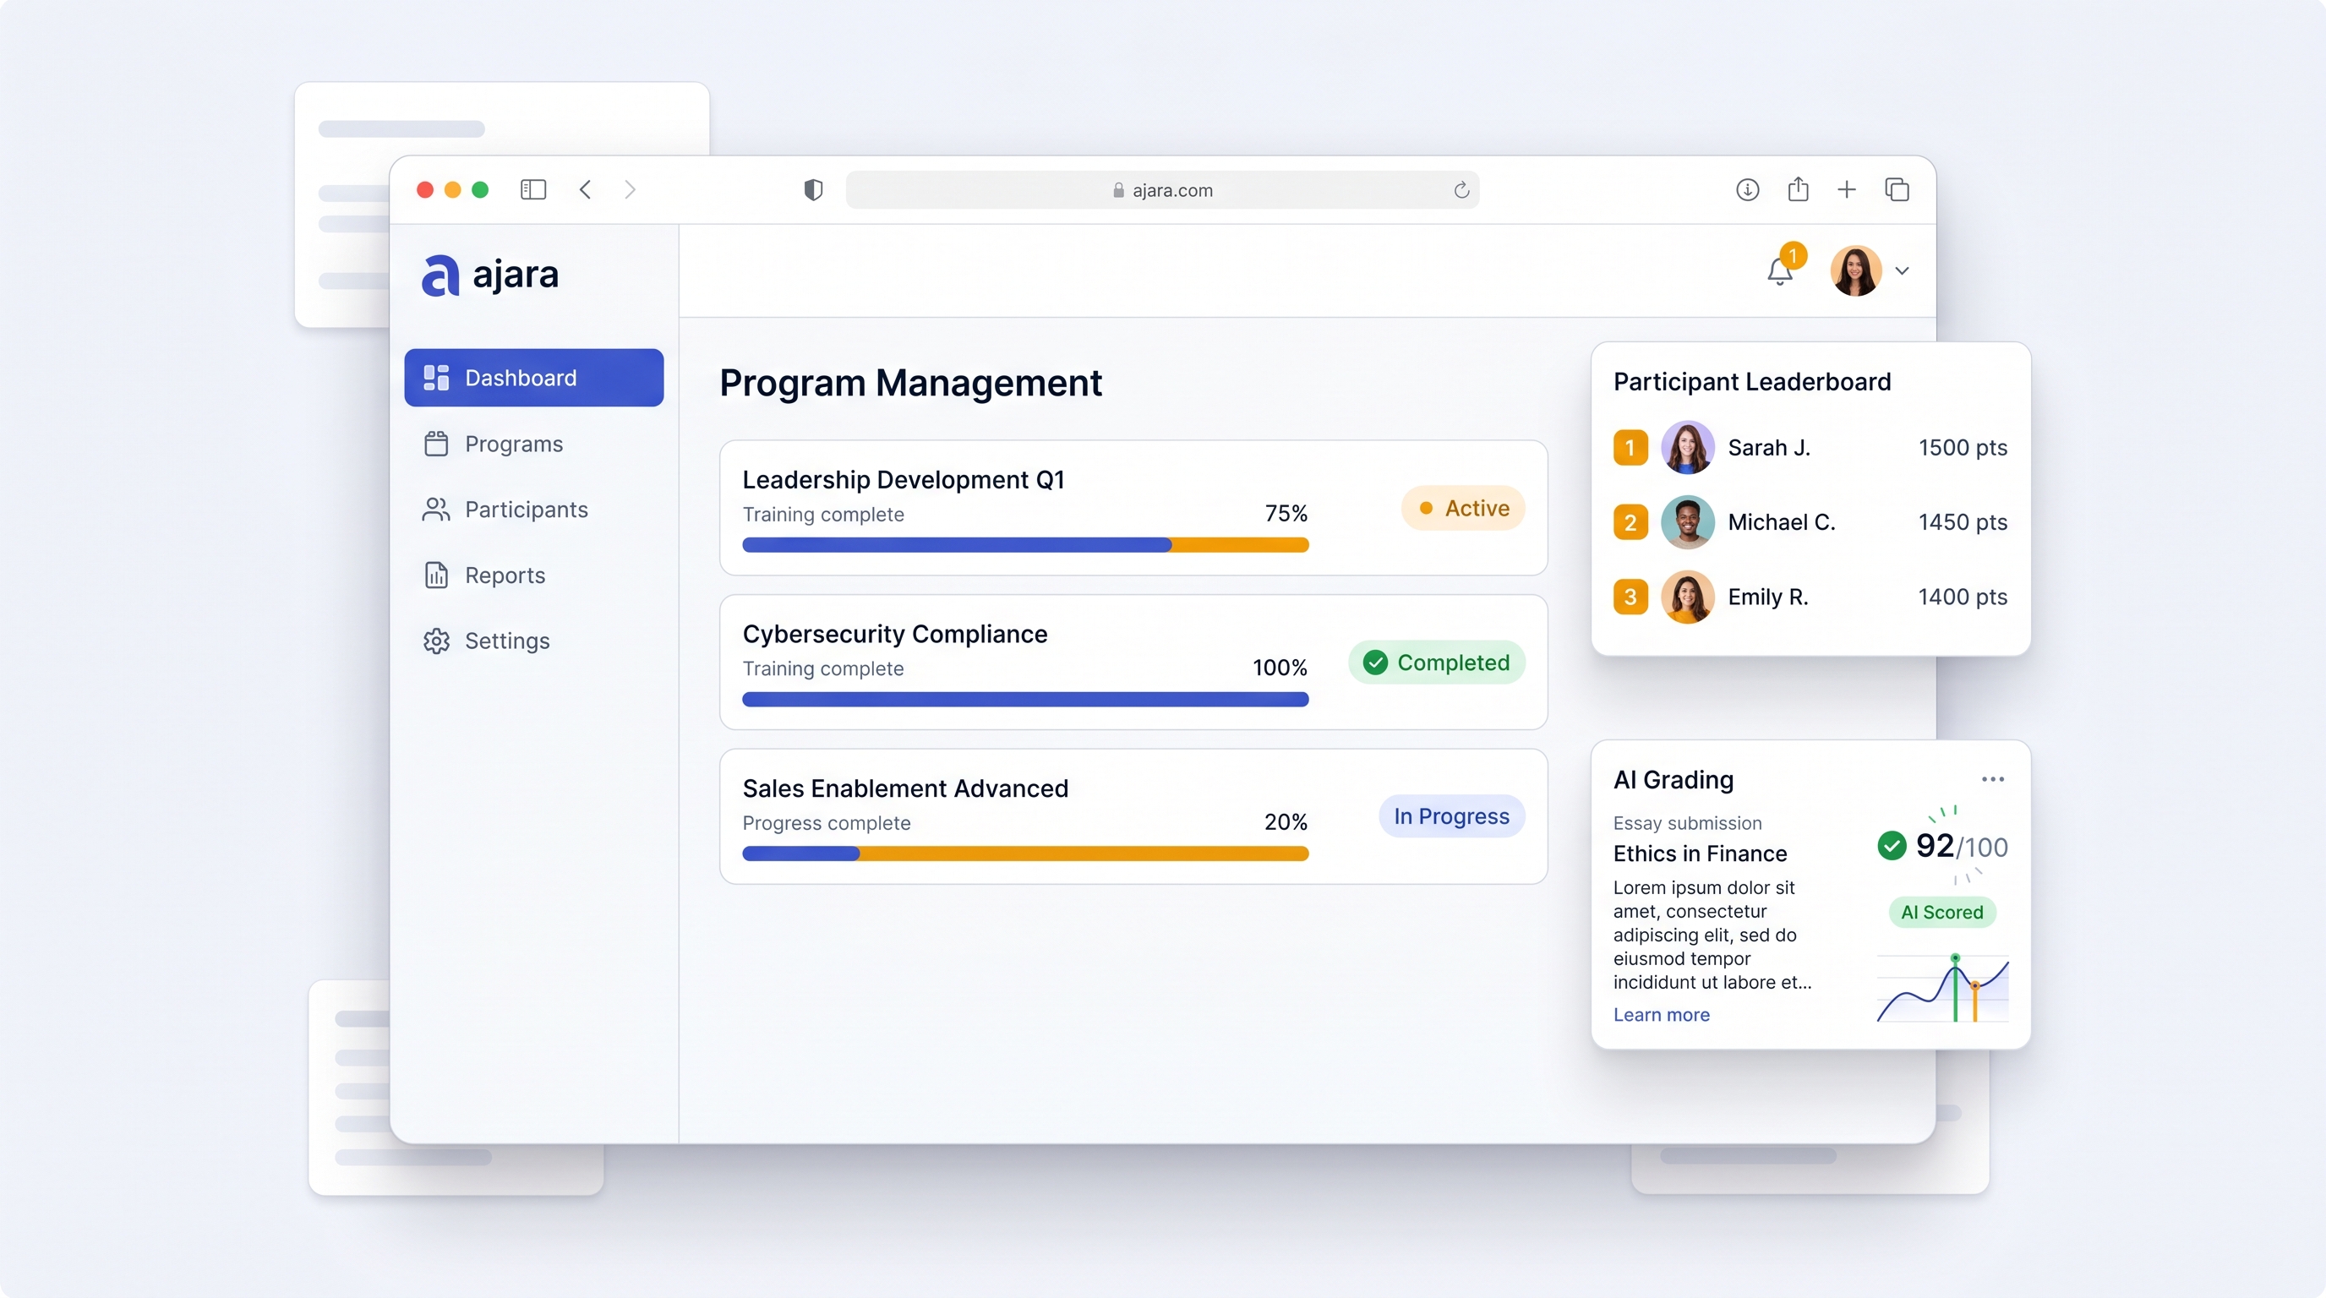Screen dimensions: 2326x1298
Task: Click Emily R.'s avatar in leaderboard
Action: [x=1688, y=597]
